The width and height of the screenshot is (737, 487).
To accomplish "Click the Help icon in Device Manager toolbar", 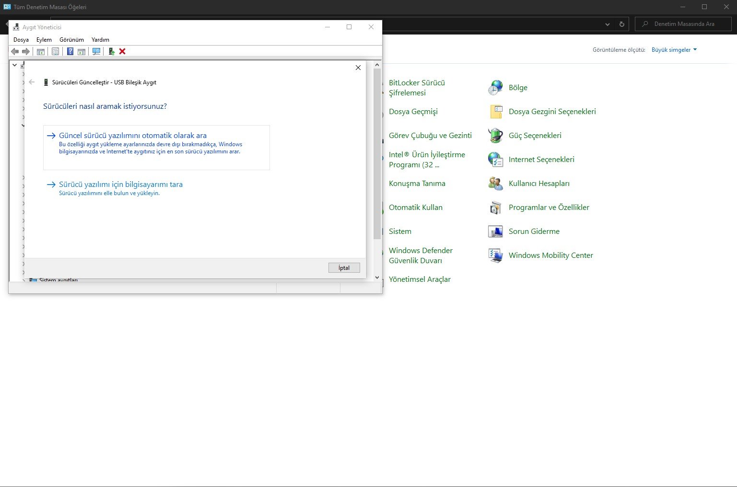I will point(70,51).
